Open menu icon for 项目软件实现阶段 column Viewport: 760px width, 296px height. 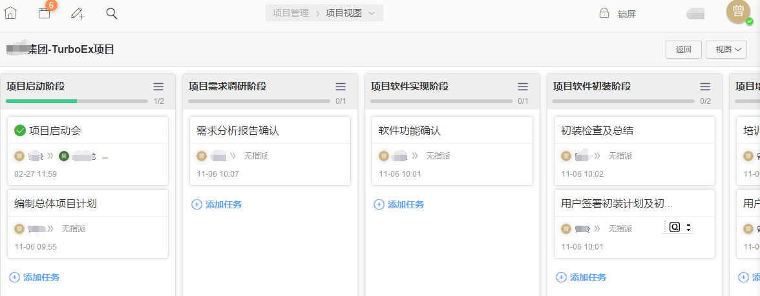point(523,86)
